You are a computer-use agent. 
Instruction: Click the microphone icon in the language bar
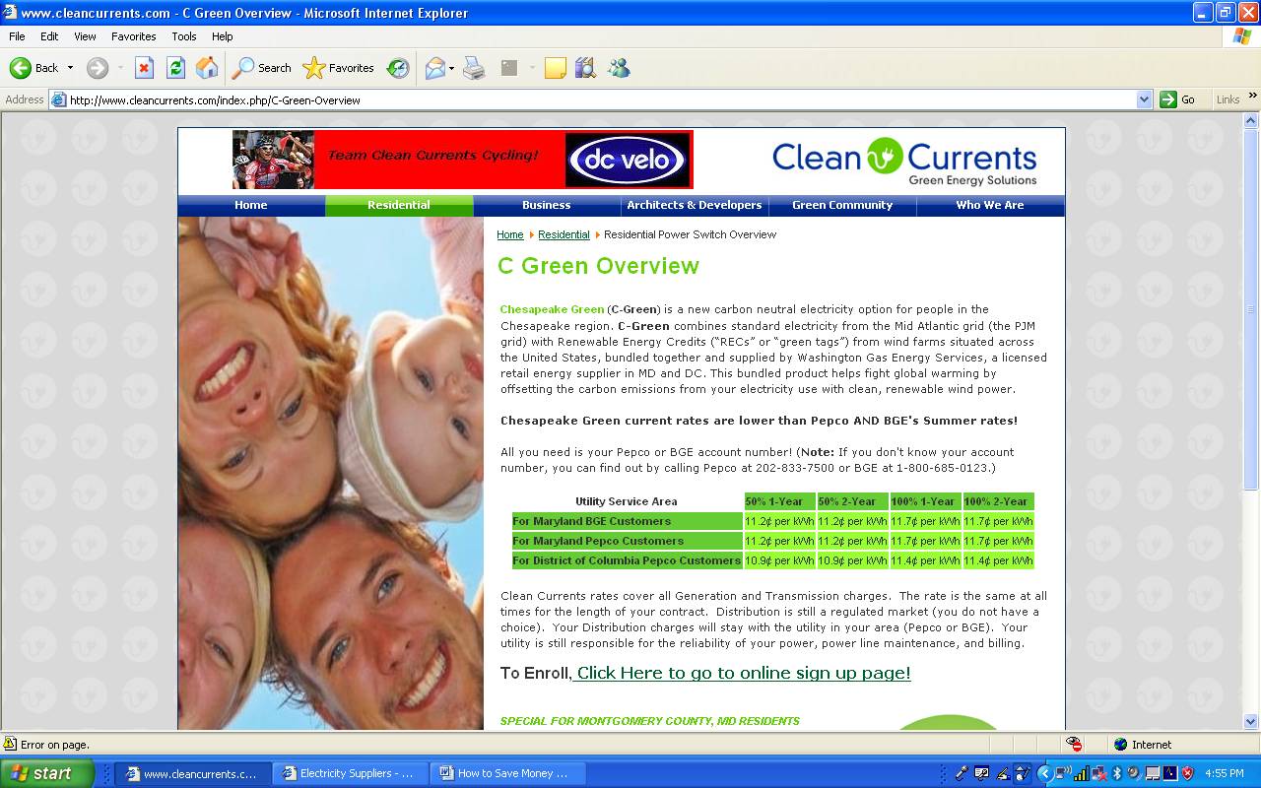coord(962,773)
